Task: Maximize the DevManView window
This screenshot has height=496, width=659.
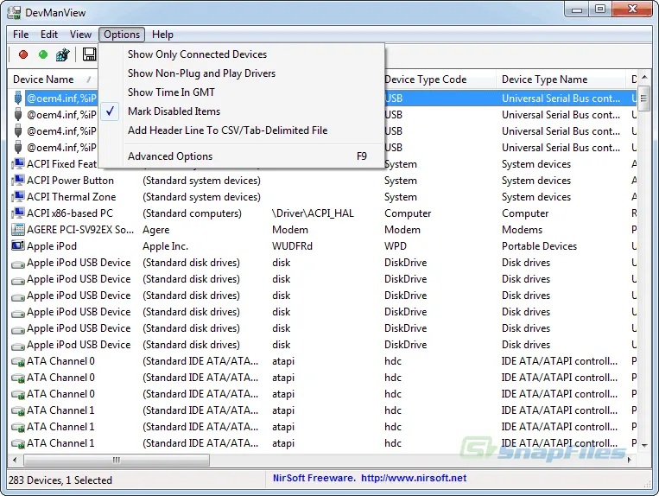Action: click(x=599, y=10)
